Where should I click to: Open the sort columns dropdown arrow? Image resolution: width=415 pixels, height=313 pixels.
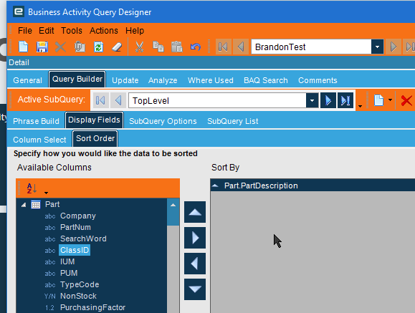click(x=46, y=193)
